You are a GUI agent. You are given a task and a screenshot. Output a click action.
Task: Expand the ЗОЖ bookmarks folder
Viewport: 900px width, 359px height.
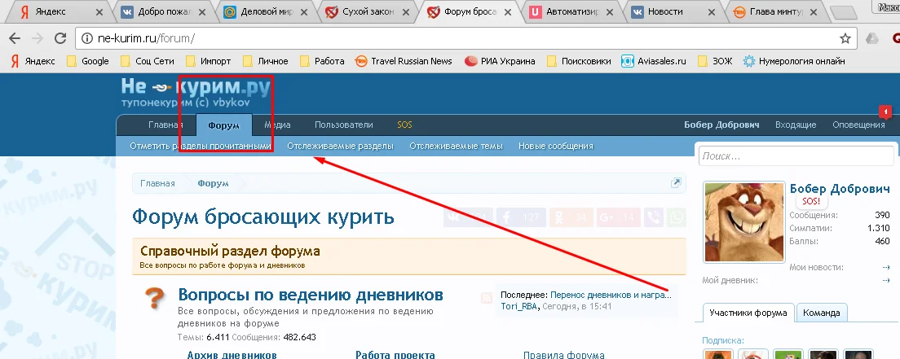click(715, 61)
